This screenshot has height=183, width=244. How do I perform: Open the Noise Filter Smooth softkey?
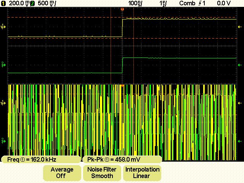102,173
